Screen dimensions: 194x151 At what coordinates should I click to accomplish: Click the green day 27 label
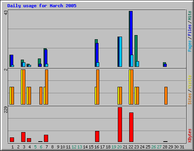[159, 147]
